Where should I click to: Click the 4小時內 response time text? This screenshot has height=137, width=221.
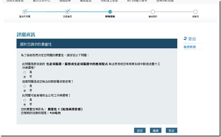click(55, 113)
